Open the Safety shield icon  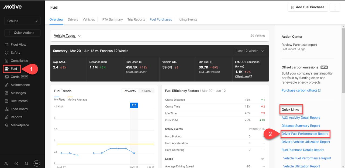tap(7, 53)
